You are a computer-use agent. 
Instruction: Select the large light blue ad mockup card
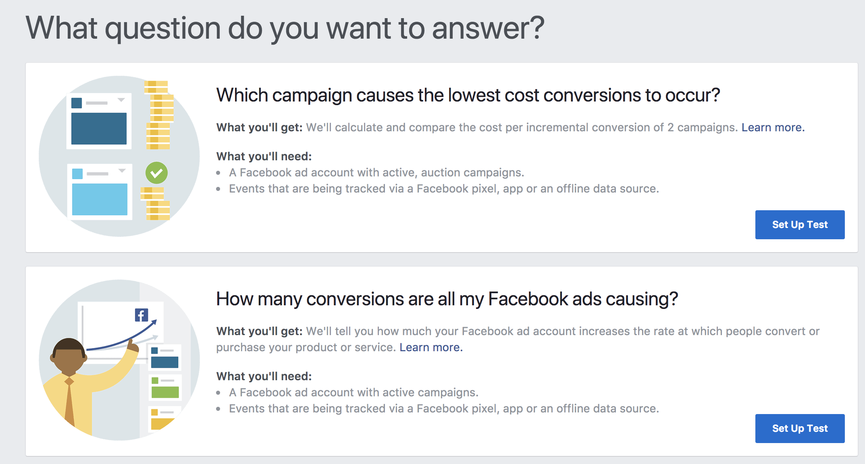pos(100,192)
